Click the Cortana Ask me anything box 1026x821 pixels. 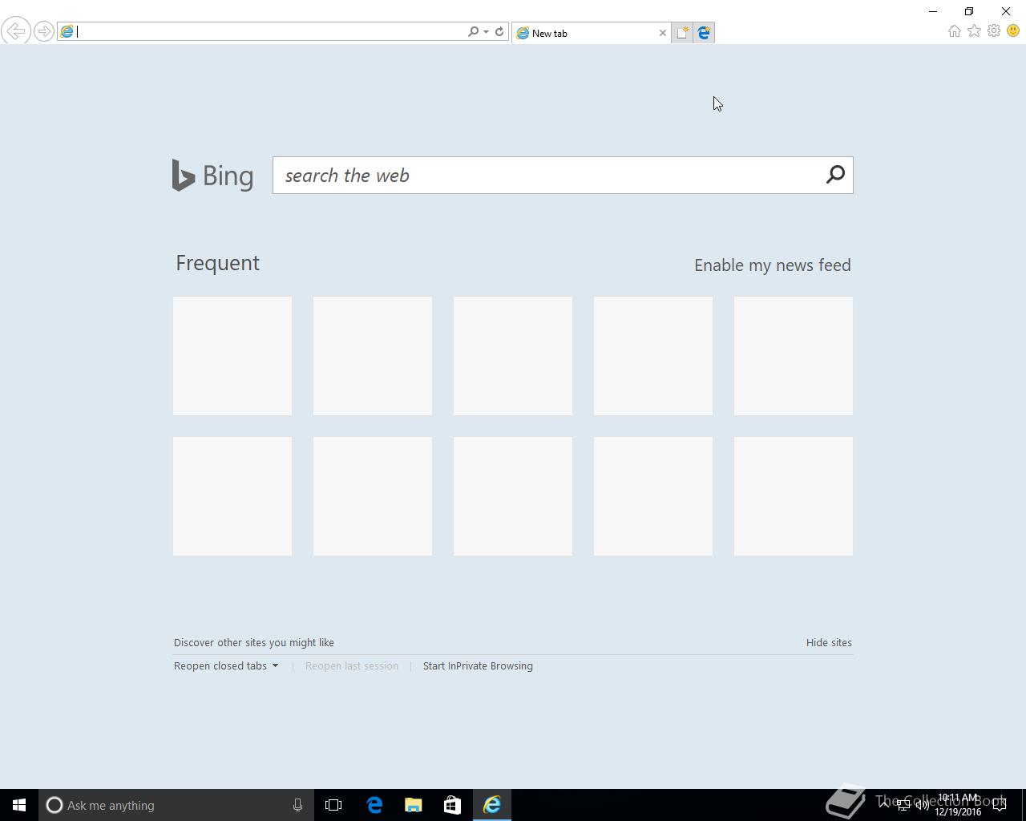pyautogui.click(x=176, y=805)
